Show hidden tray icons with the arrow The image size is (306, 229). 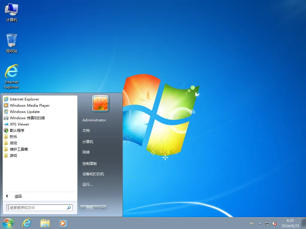(x=259, y=223)
